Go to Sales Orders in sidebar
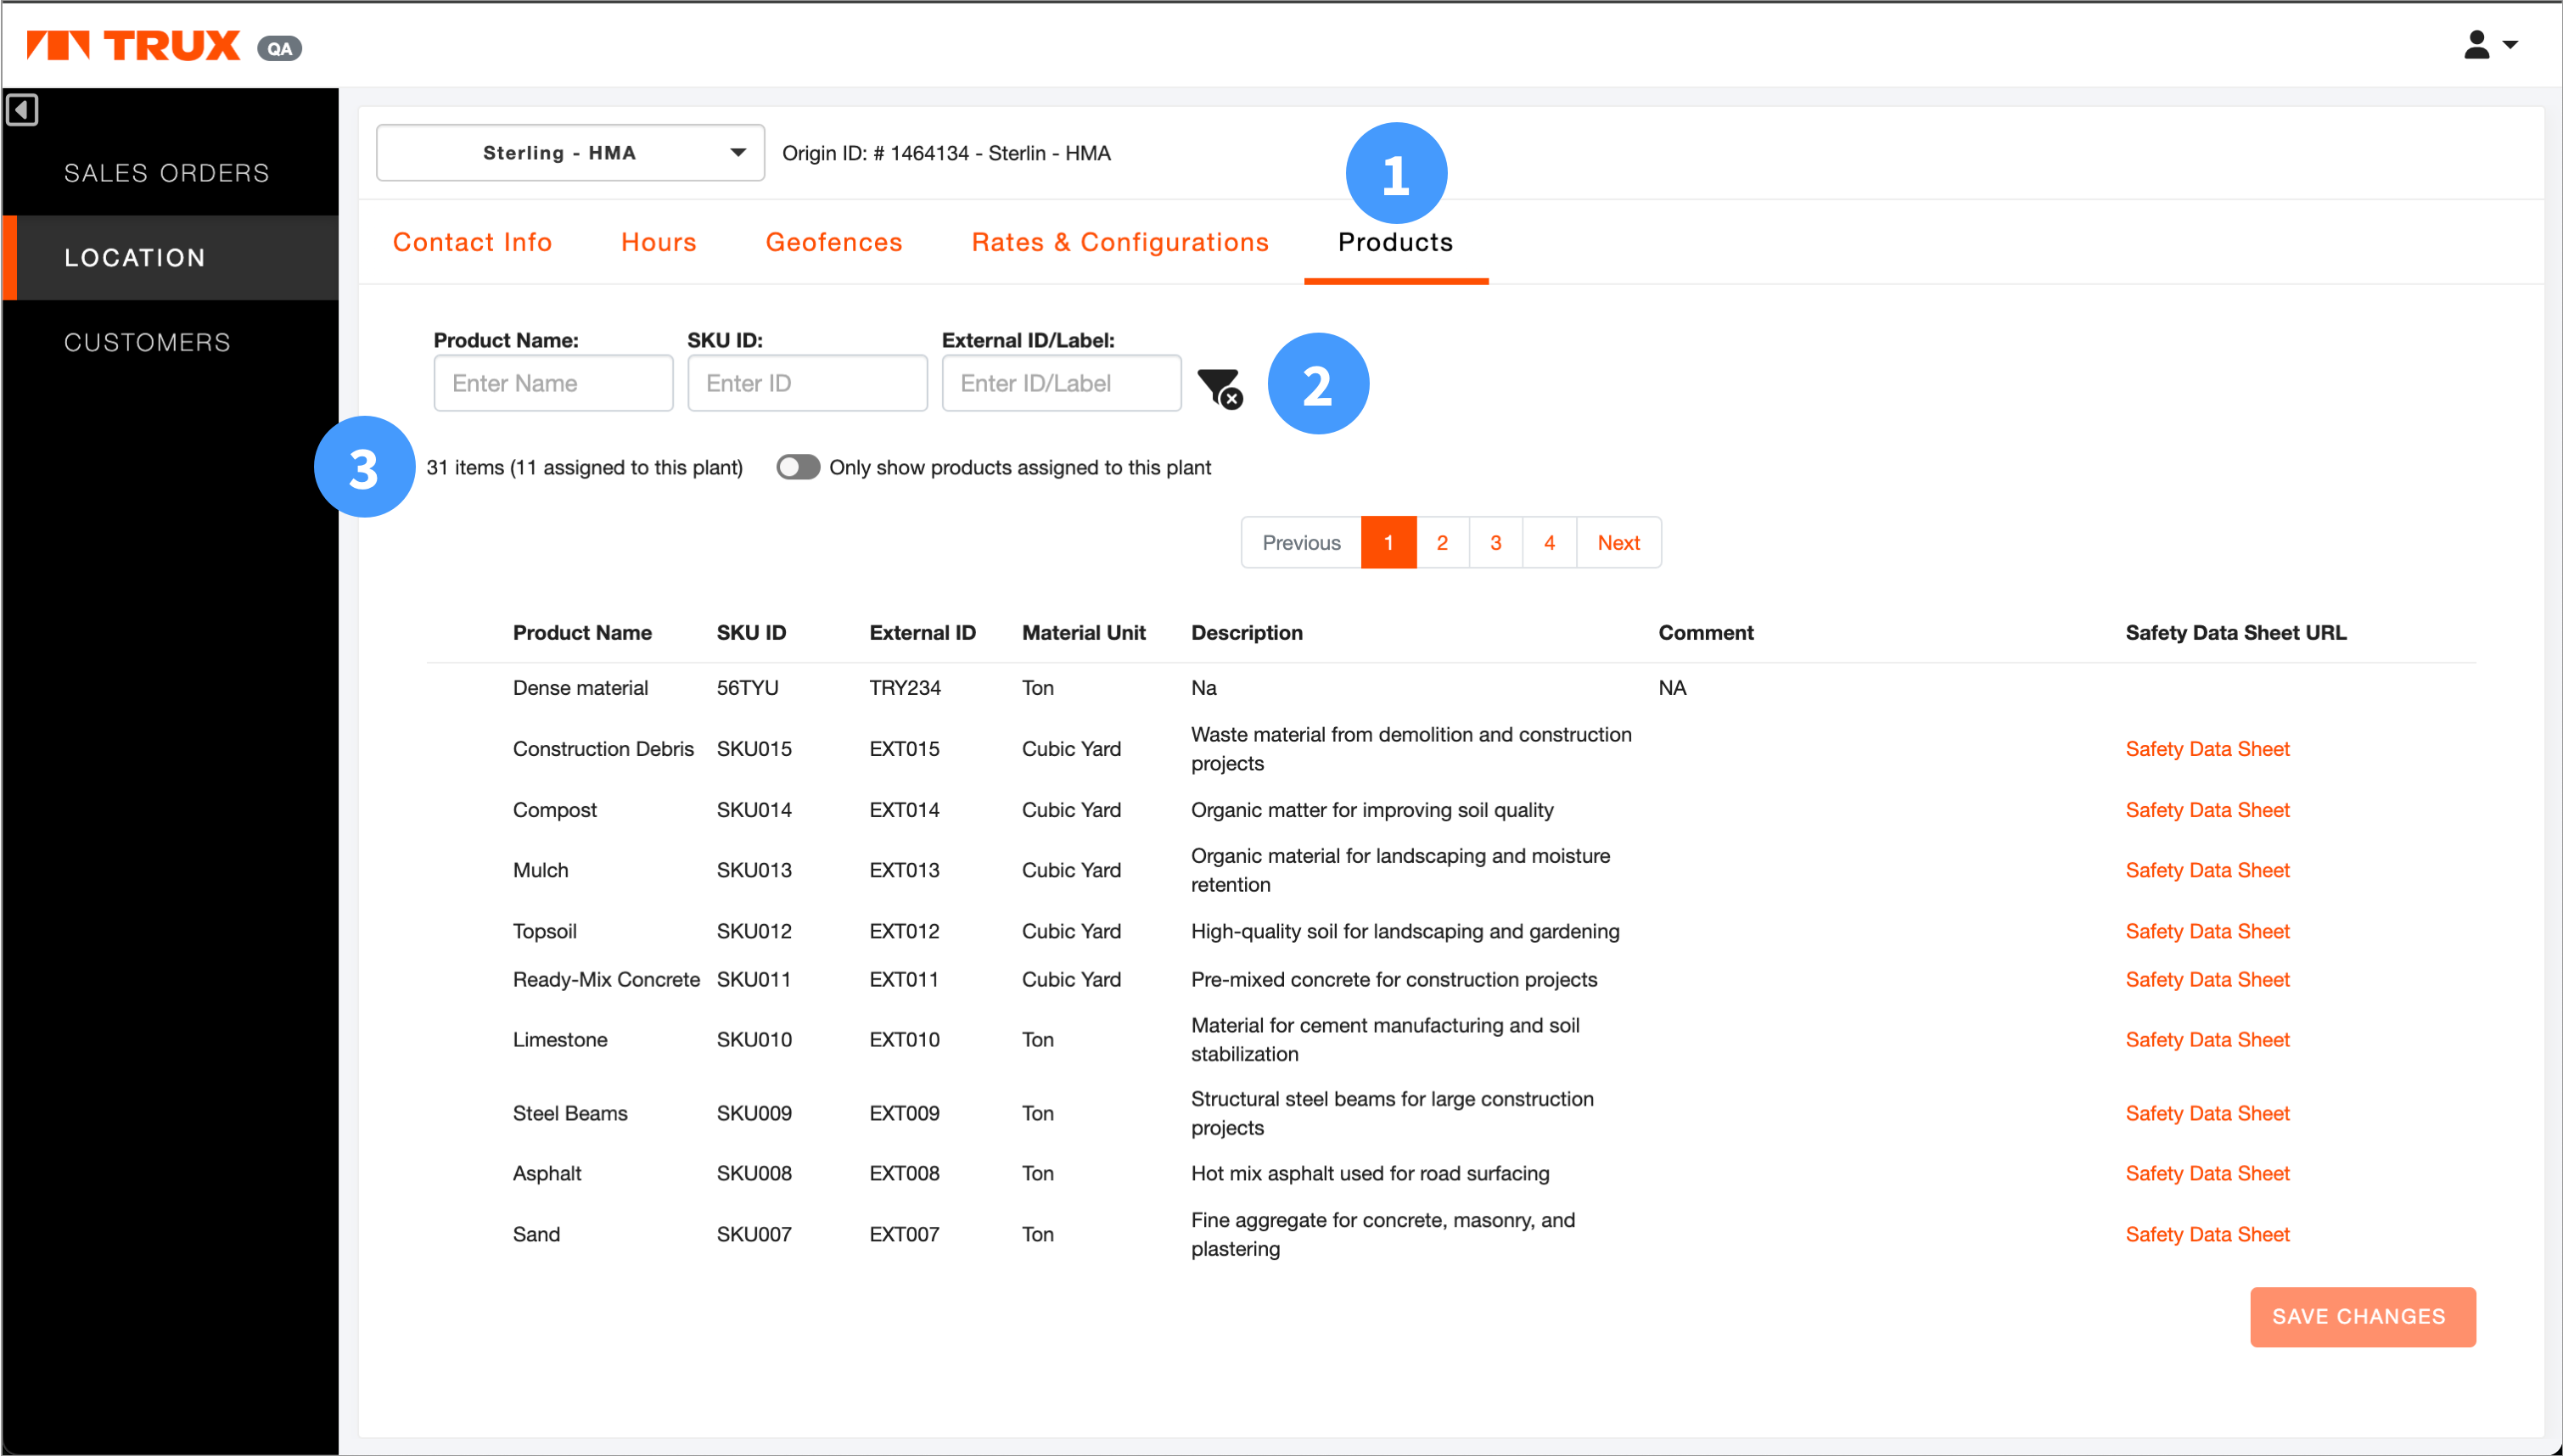Viewport: 2563px width, 1456px height. tap(166, 173)
